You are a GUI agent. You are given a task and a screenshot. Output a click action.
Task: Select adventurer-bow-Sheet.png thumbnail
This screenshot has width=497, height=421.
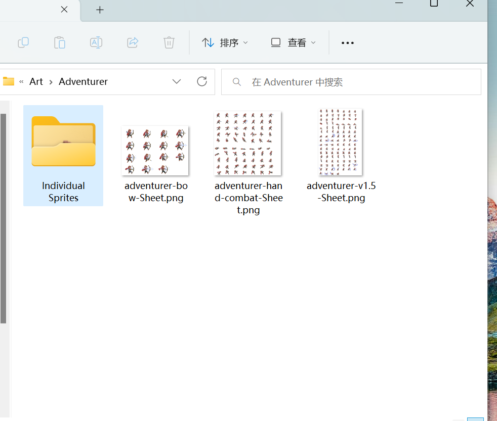(155, 151)
